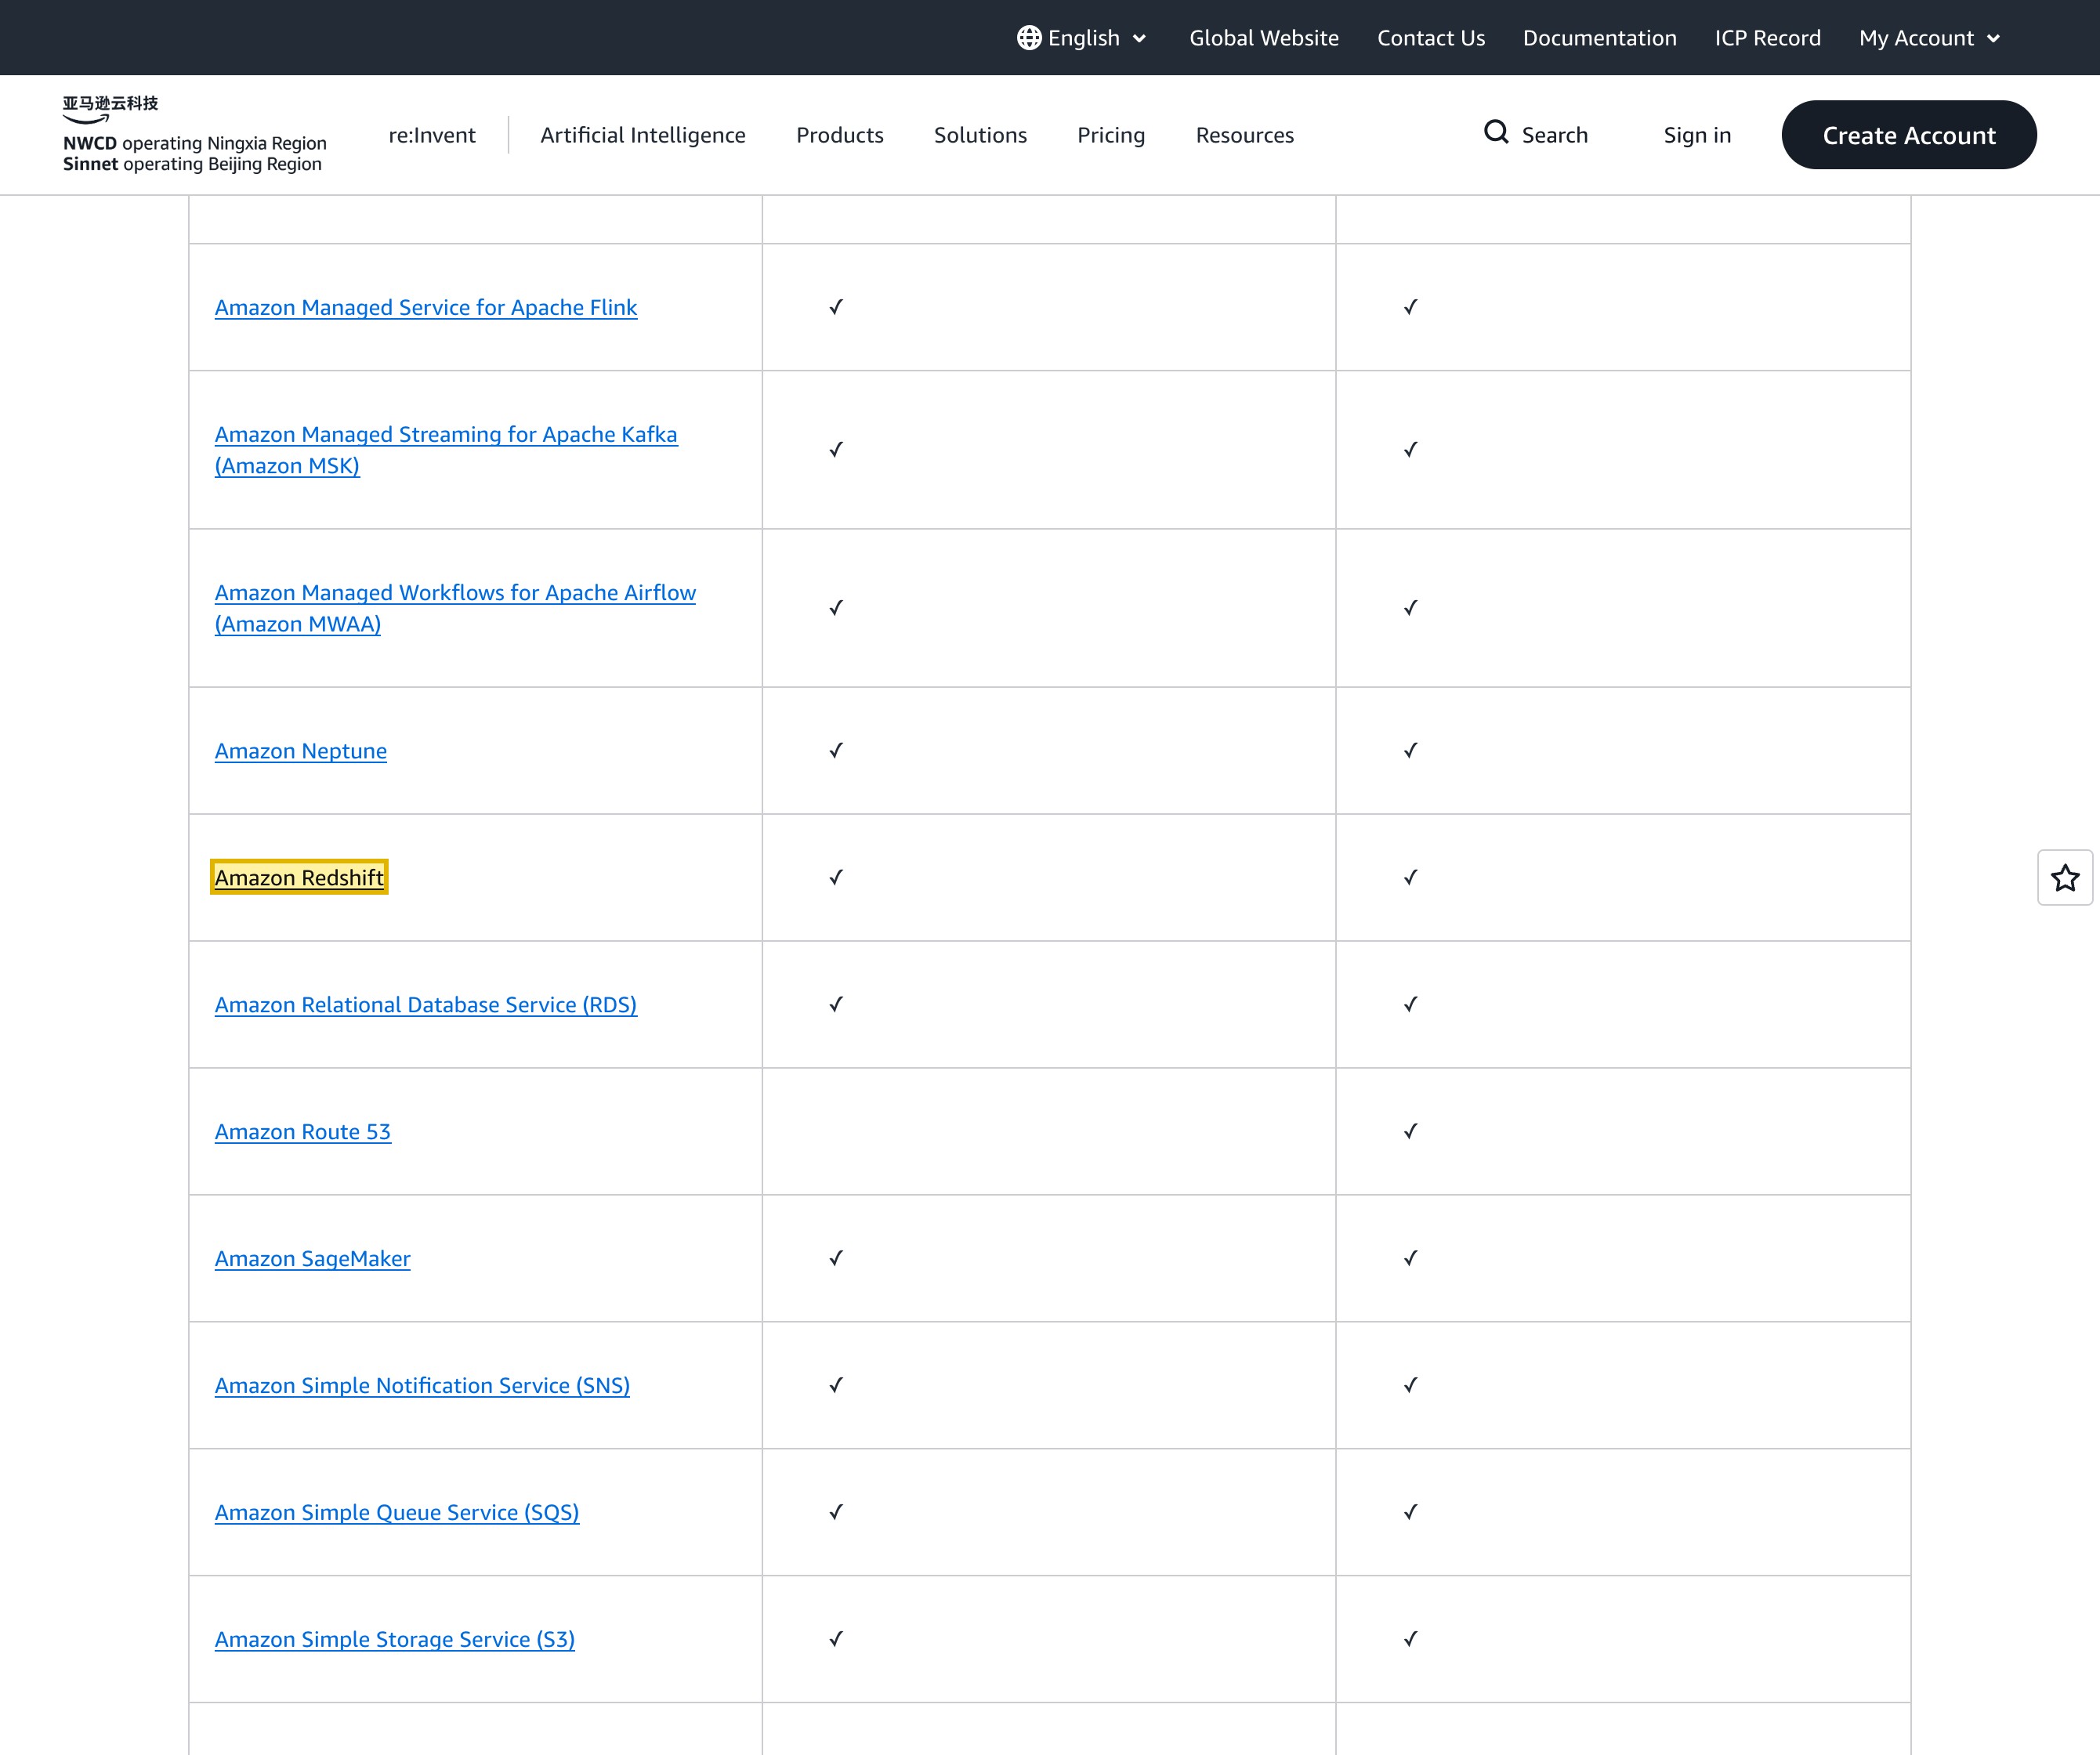Open the Pricing menu
2100x1755 pixels.
point(1111,135)
